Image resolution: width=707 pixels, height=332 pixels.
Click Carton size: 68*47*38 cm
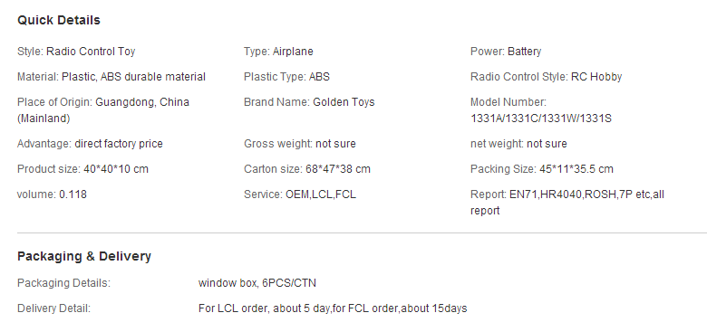click(307, 169)
